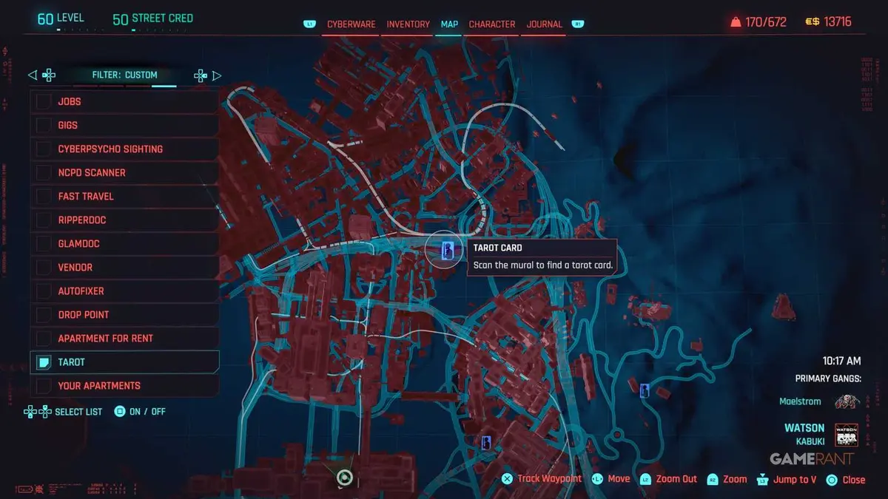The image size is (888, 499).
Task: Switch to next filter with right arrow
Action: 217,75
